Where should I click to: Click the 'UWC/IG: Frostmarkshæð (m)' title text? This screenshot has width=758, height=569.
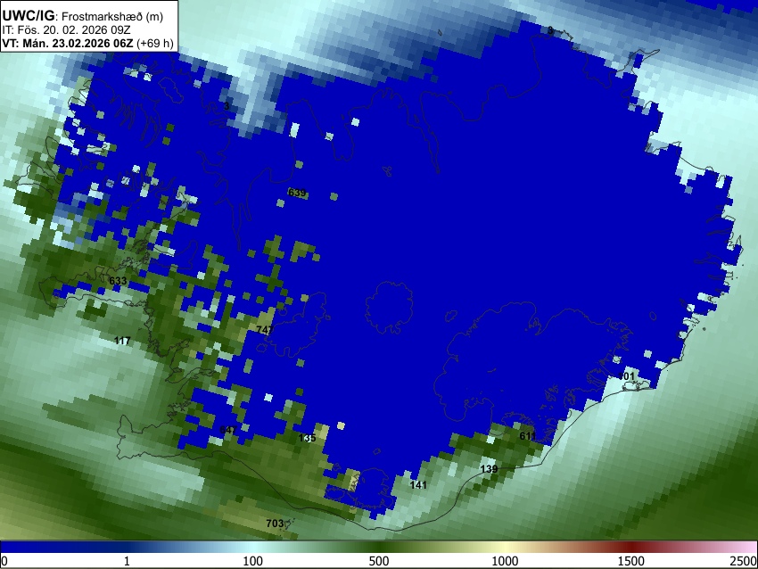point(82,16)
